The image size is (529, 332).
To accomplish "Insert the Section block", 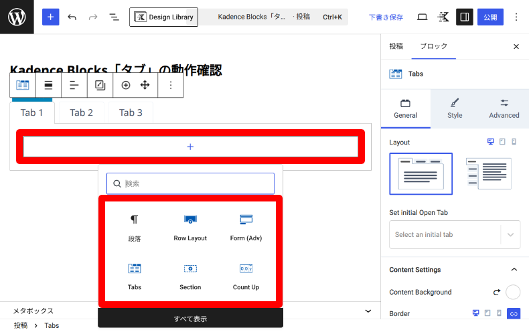I will (x=190, y=276).
